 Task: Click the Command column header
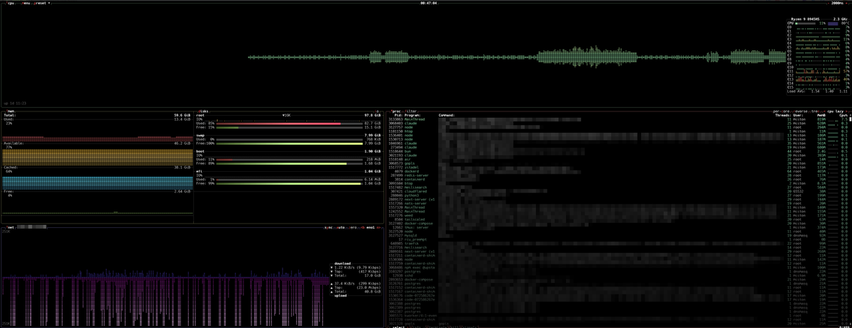click(x=447, y=115)
